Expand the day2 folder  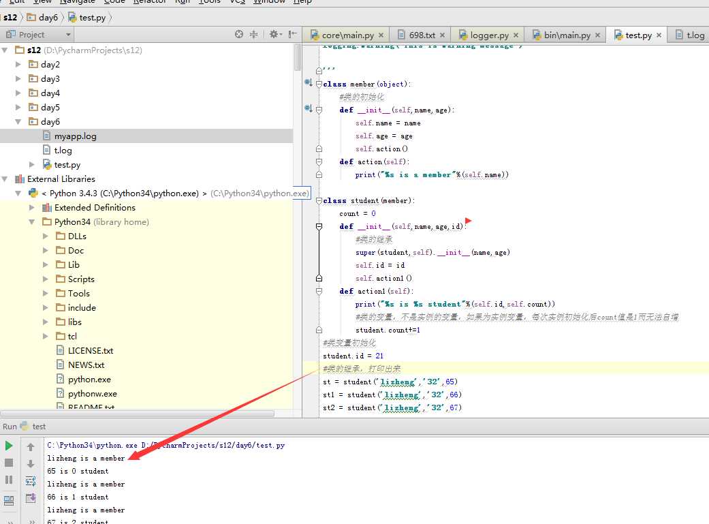tap(18, 64)
